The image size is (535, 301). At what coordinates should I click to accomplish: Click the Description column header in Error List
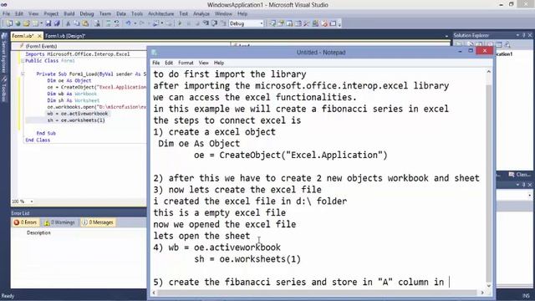(38, 232)
